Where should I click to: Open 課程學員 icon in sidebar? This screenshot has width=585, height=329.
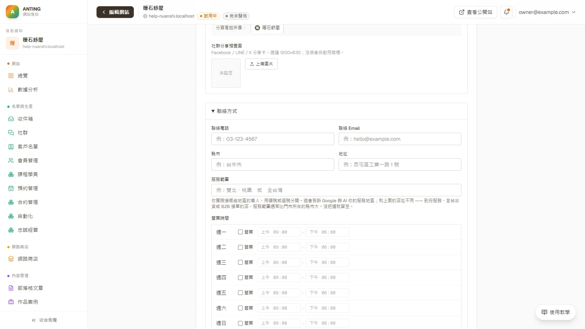pyautogui.click(x=11, y=174)
